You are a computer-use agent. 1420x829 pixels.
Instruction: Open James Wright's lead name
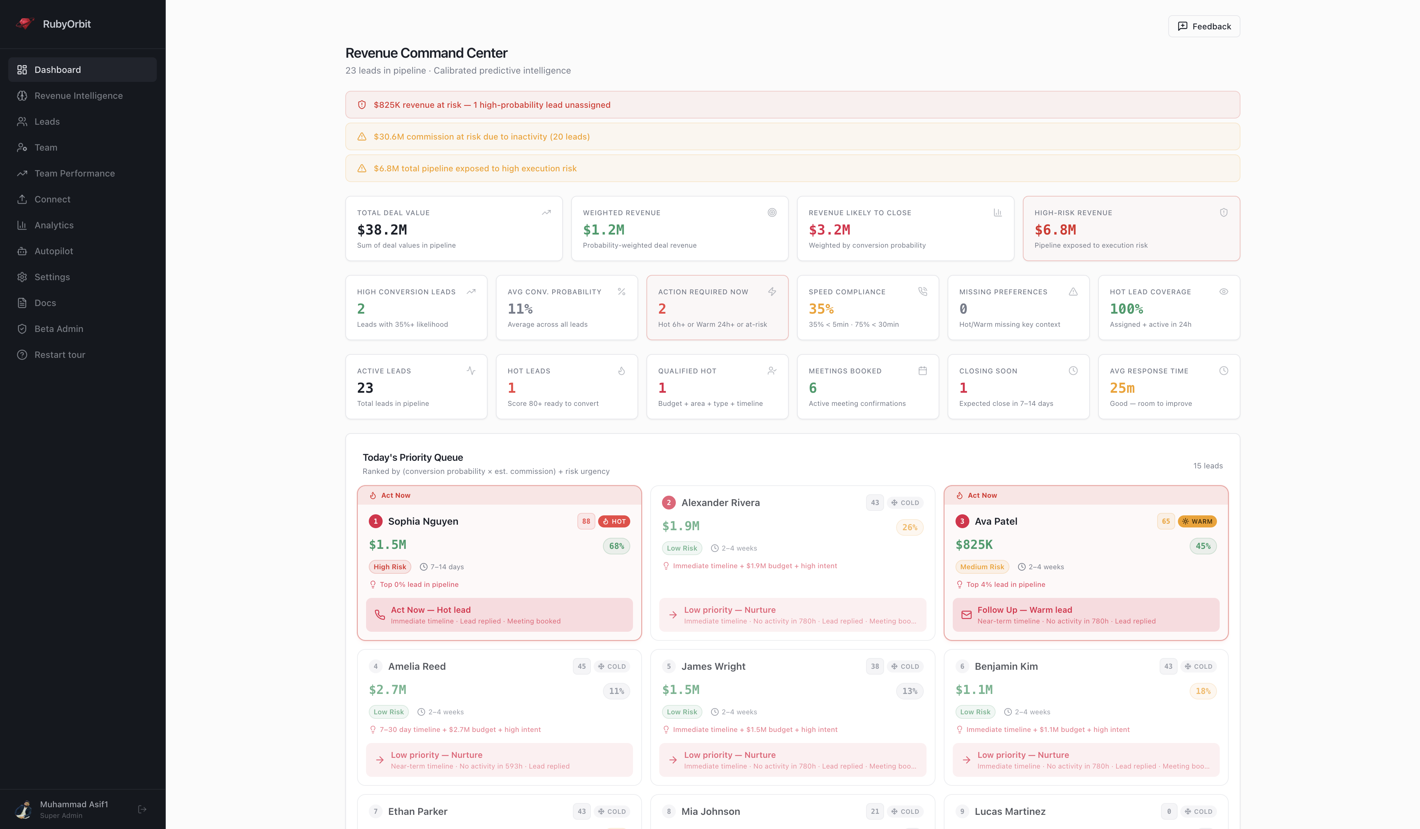coord(713,666)
